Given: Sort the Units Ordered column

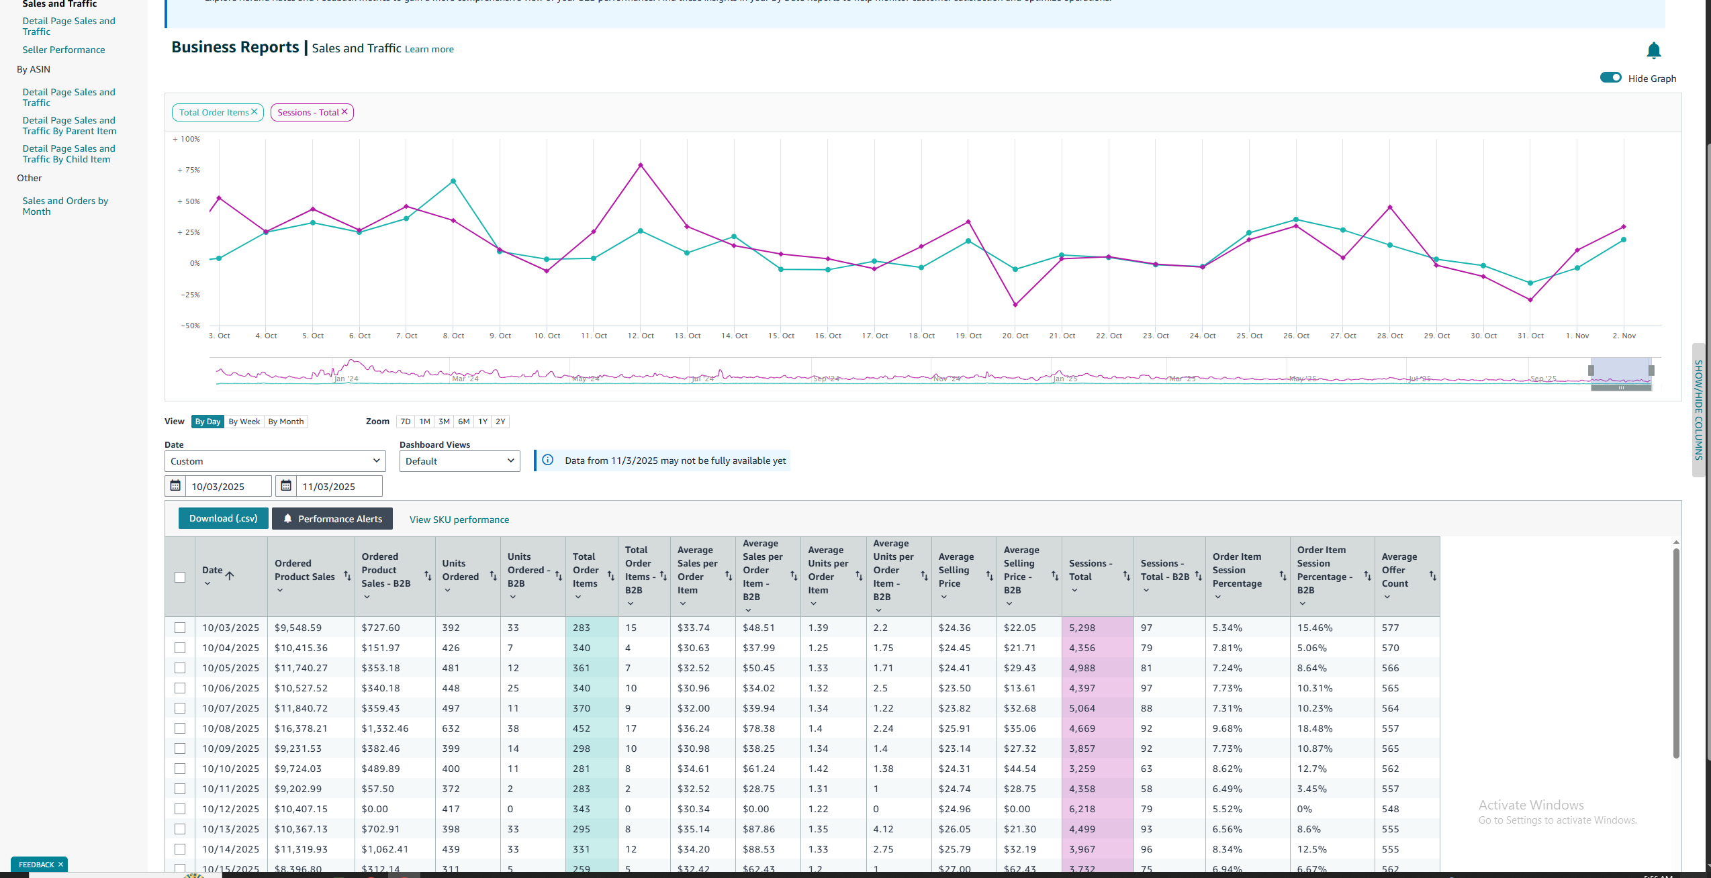Looking at the screenshot, I should tap(493, 576).
